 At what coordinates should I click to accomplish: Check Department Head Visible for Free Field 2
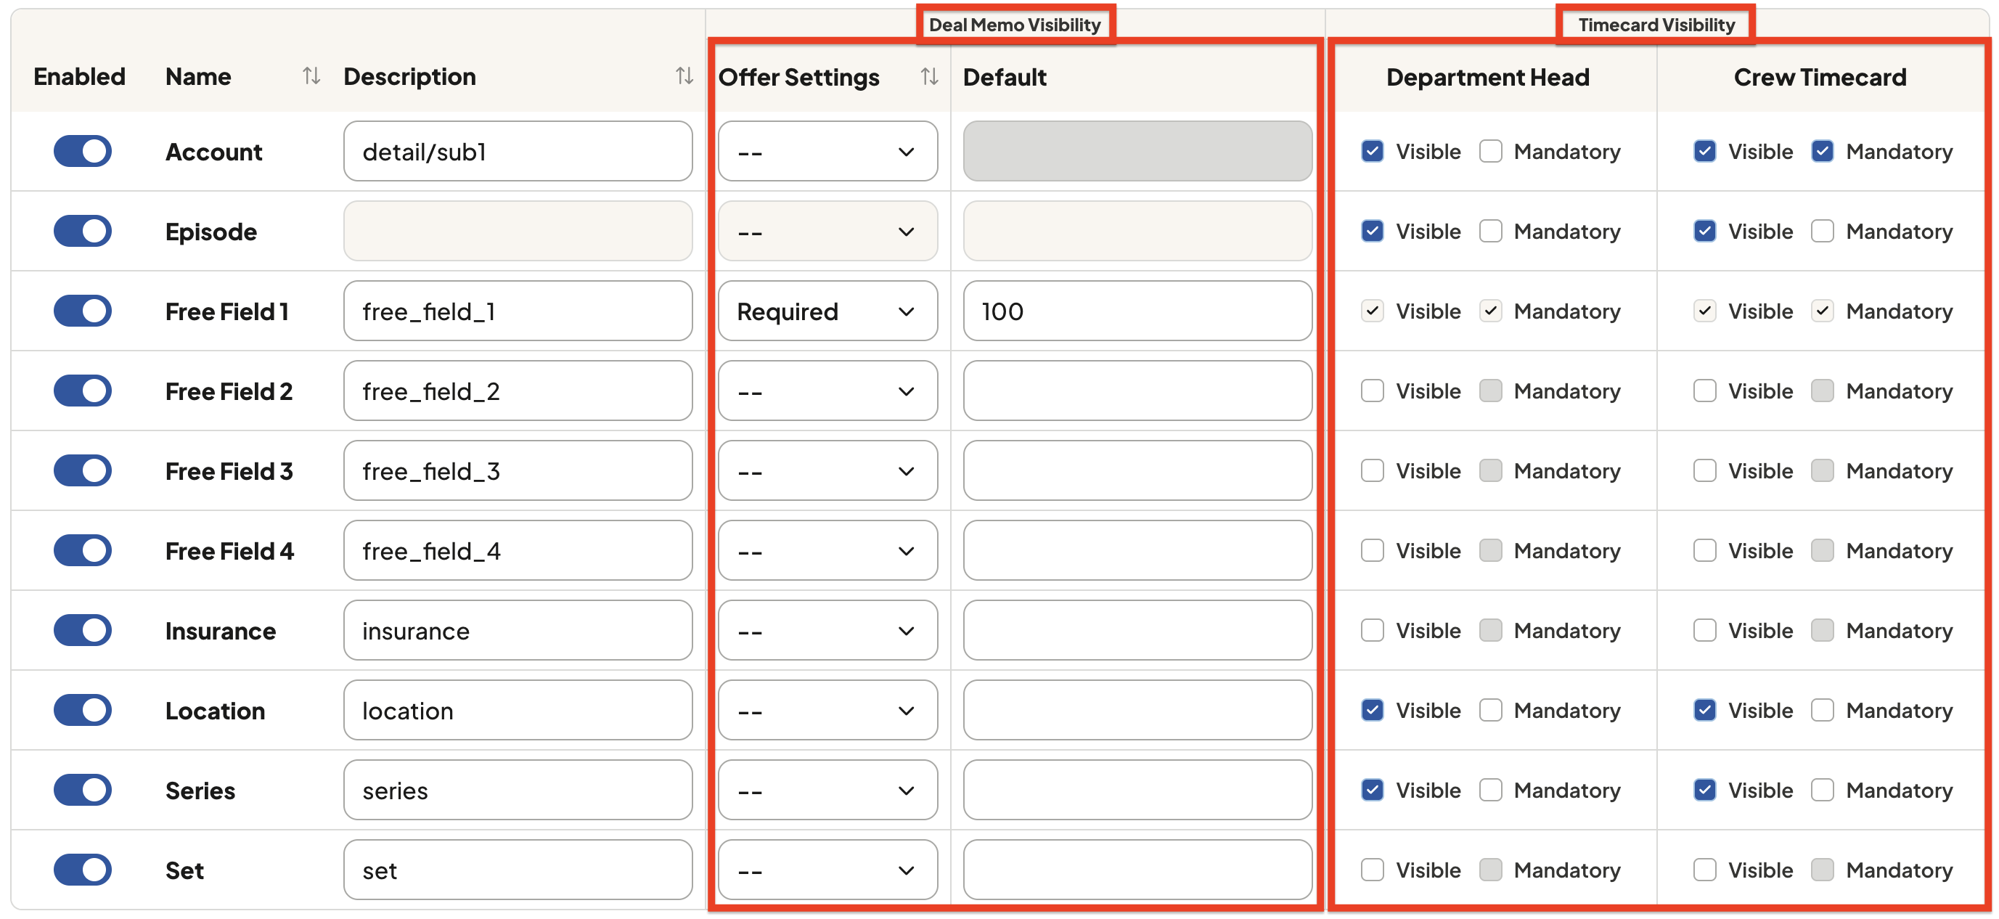[x=1372, y=391]
